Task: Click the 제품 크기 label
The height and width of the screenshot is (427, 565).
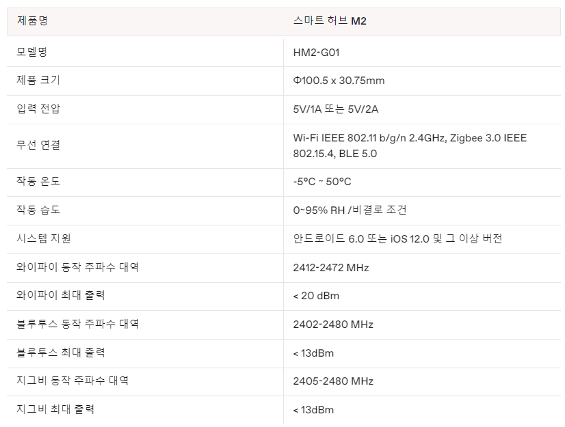Action: (x=38, y=80)
